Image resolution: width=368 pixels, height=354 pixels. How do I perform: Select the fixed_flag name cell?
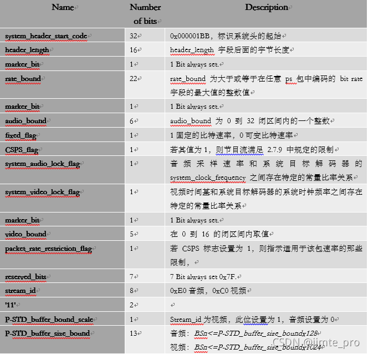pos(62,135)
